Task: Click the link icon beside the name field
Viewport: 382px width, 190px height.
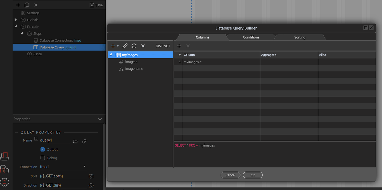Action: 84,141
